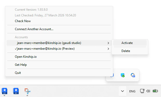Image resolution: width=161 pixels, height=97 pixels.
Task: Click the Accounts section header
Action: [21, 37]
